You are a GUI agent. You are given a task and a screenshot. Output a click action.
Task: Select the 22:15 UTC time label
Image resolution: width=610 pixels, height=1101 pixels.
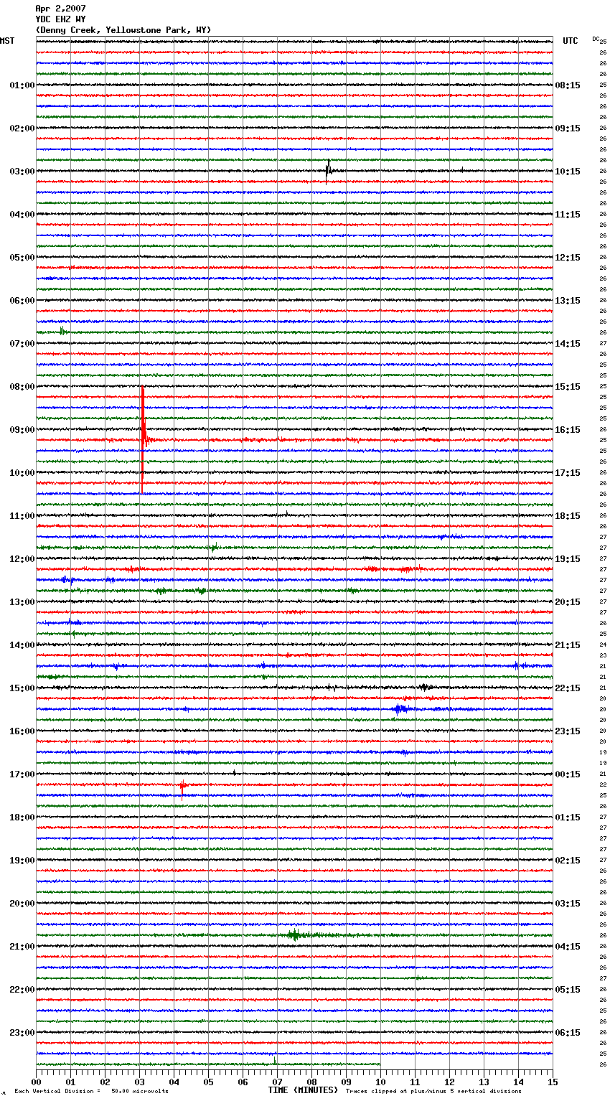567,688
